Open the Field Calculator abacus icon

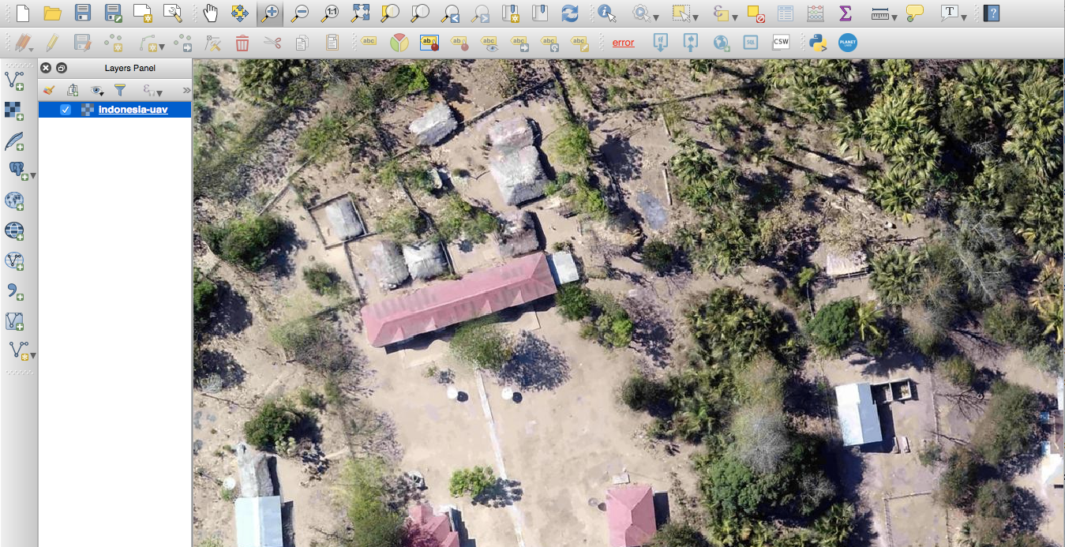tap(816, 13)
